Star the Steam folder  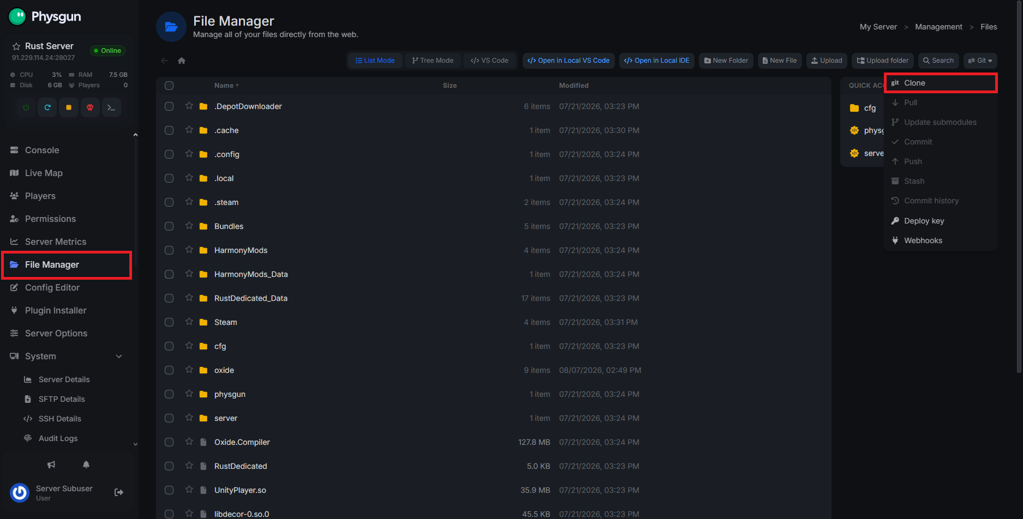tap(189, 322)
